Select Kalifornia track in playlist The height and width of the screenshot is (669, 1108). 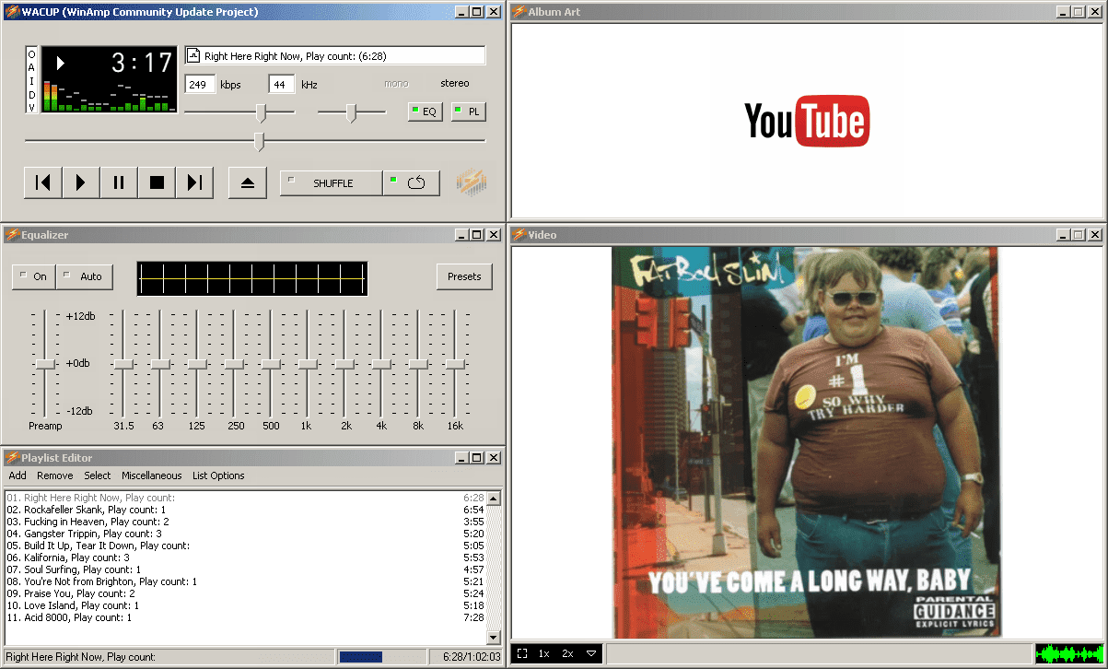click(245, 557)
